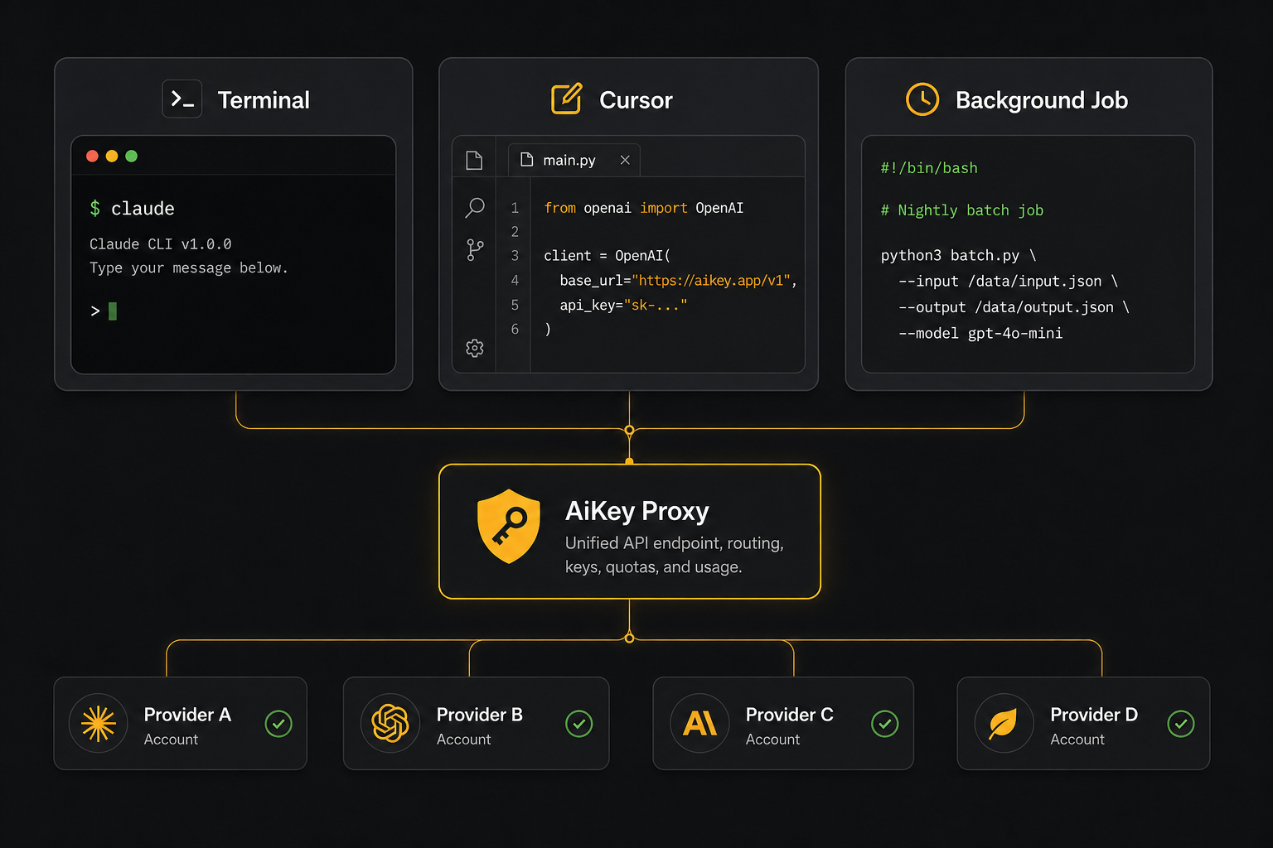
Task: Open the search icon in Cursor sidebar
Action: point(475,207)
